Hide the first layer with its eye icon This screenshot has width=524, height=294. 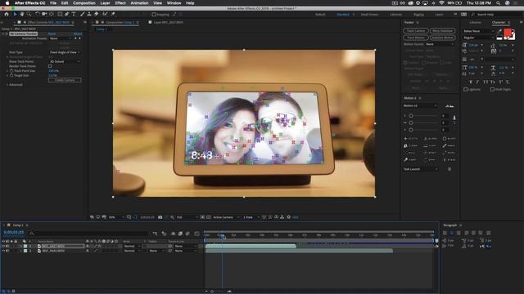[3, 247]
